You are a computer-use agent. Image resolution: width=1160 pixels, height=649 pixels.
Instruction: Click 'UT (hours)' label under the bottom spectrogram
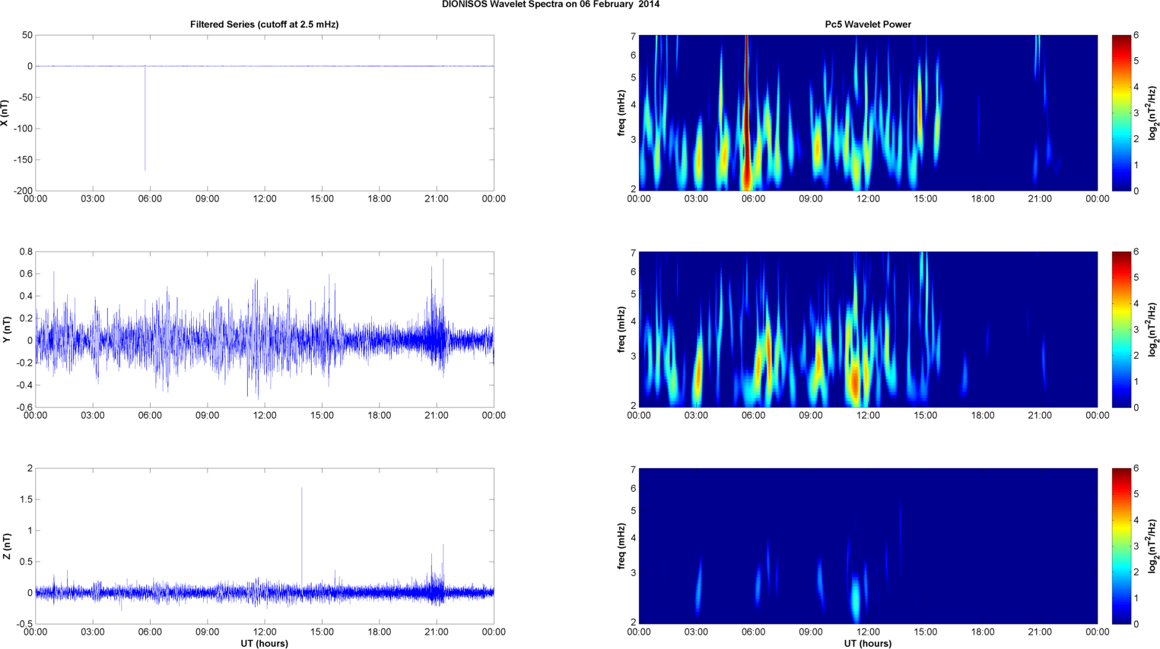pyautogui.click(x=868, y=644)
